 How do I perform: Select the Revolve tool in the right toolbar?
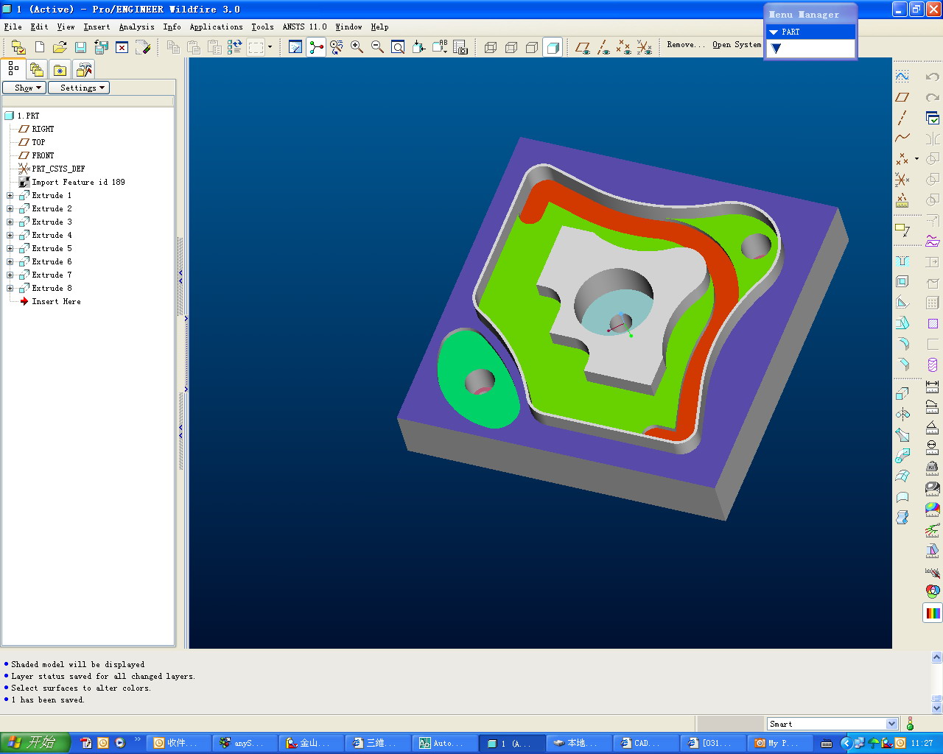click(x=902, y=414)
